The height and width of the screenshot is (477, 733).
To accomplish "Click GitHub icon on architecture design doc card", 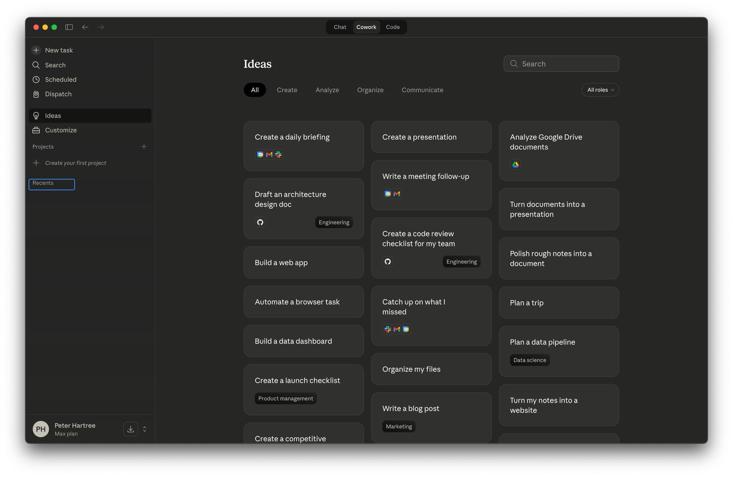I will coord(260,222).
